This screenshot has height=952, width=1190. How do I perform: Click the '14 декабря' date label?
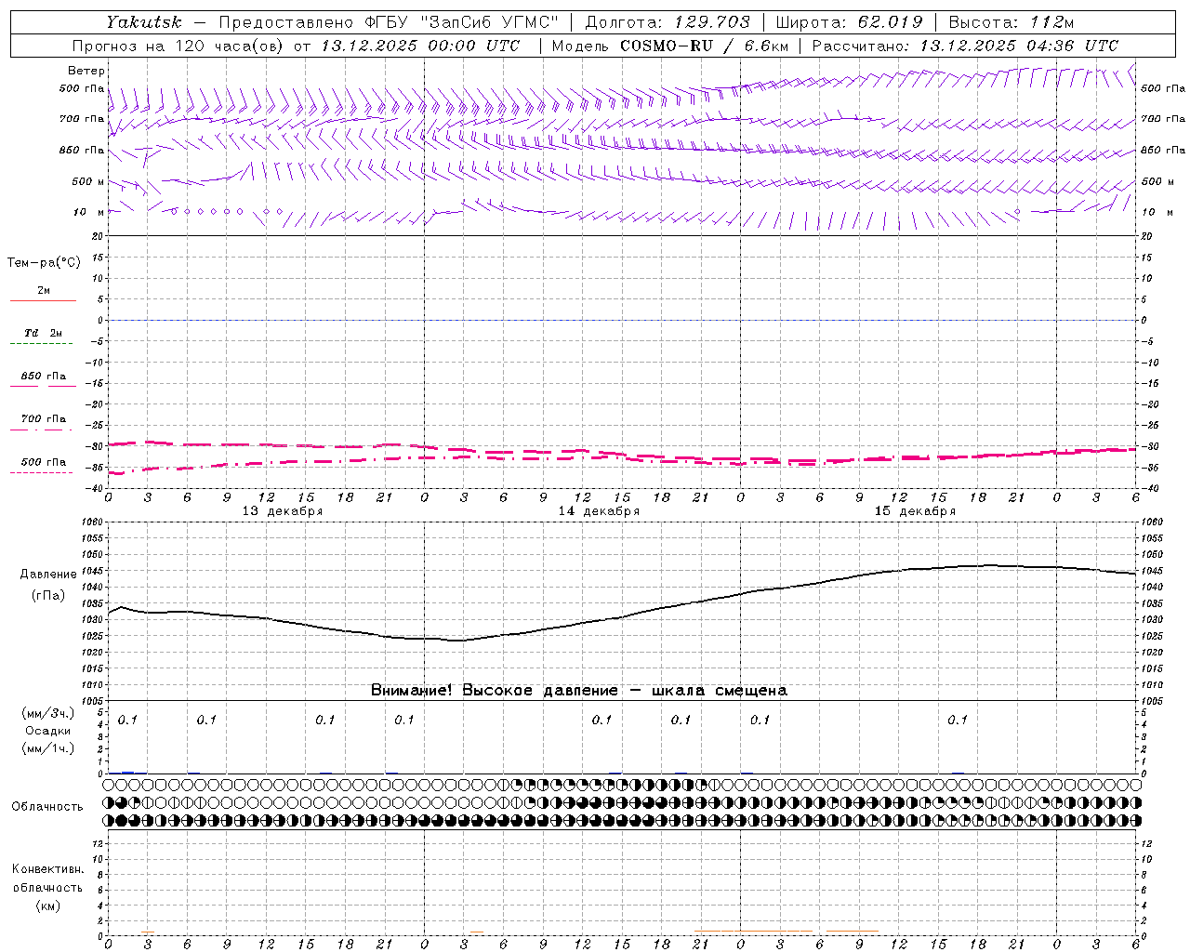coord(599,511)
